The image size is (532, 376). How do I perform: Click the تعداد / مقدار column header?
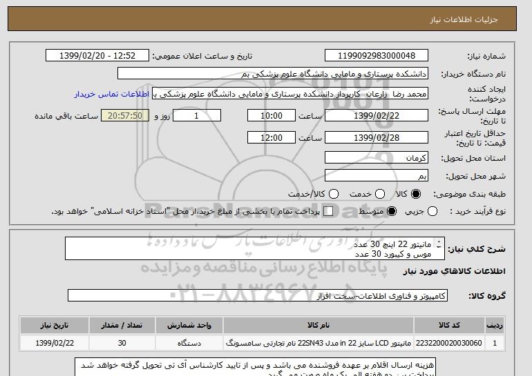tap(122, 325)
